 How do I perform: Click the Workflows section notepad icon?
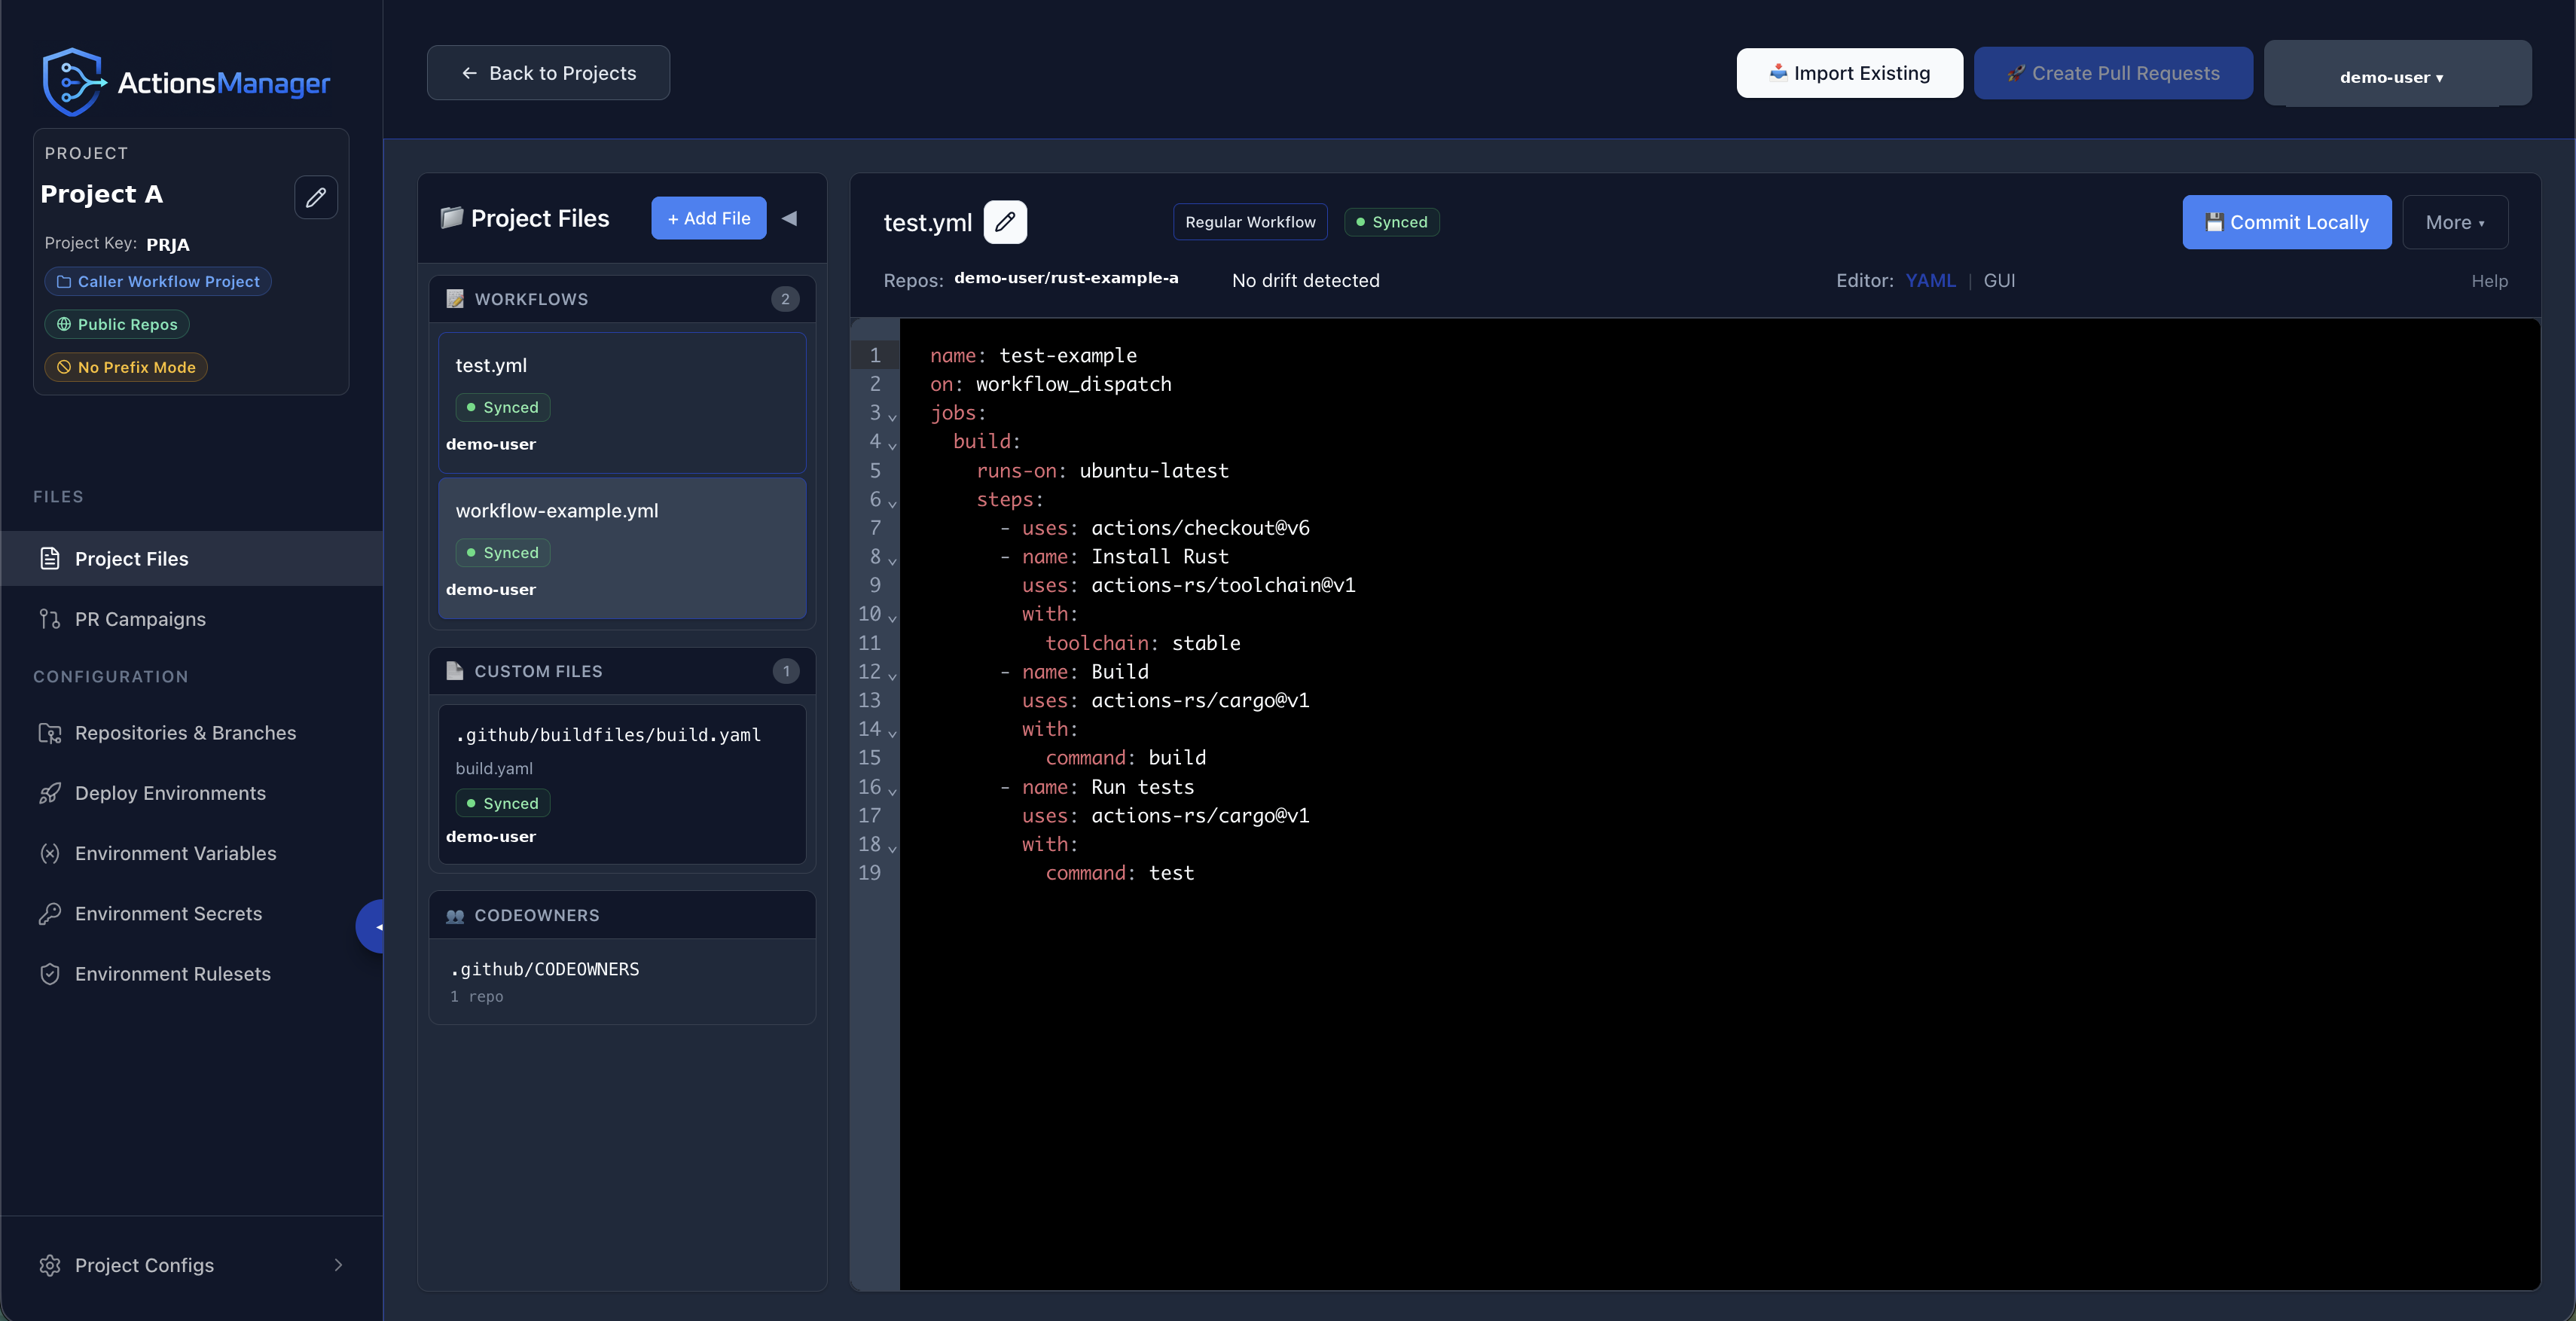(455, 299)
